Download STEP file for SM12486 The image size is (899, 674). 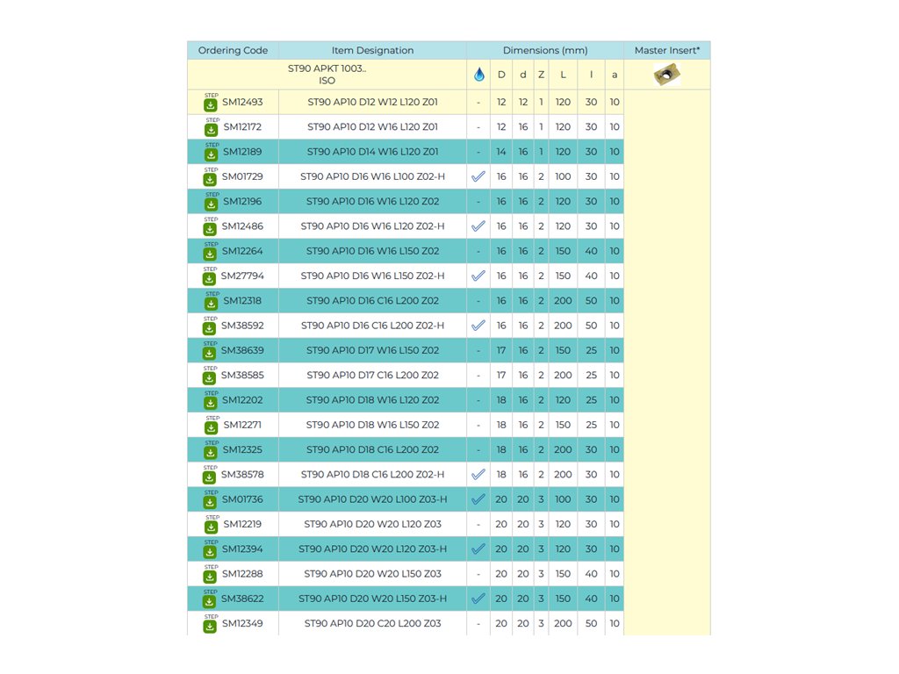coord(211,227)
